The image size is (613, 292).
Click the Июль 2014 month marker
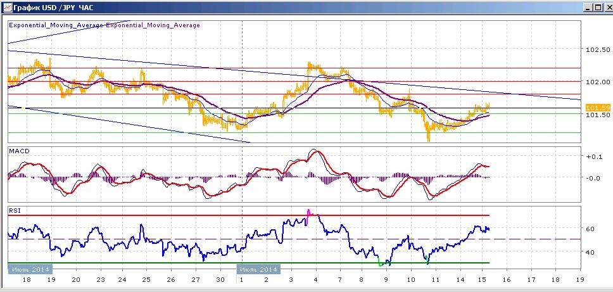258,269
